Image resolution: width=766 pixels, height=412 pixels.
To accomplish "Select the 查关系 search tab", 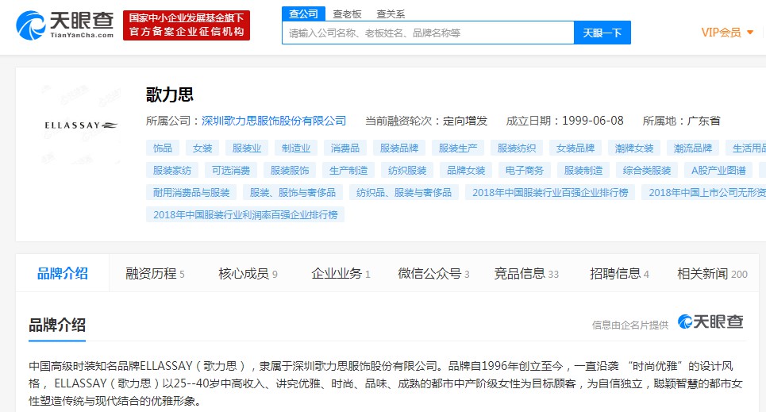I will [391, 14].
